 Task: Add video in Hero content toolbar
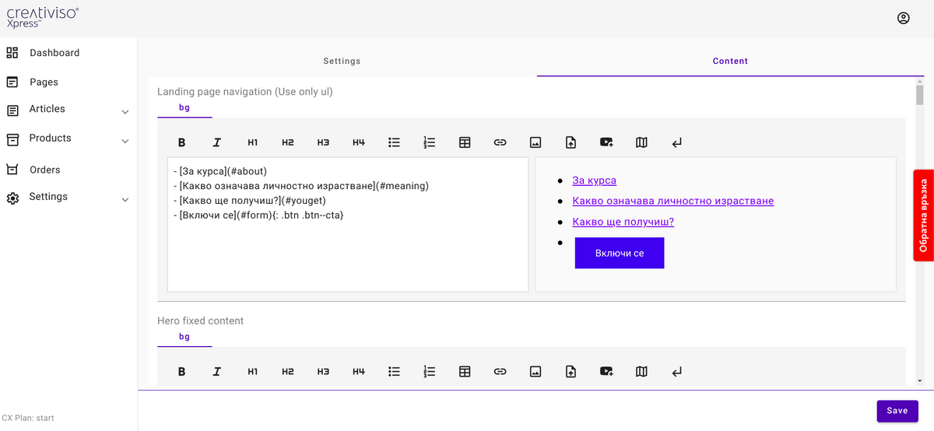click(606, 372)
